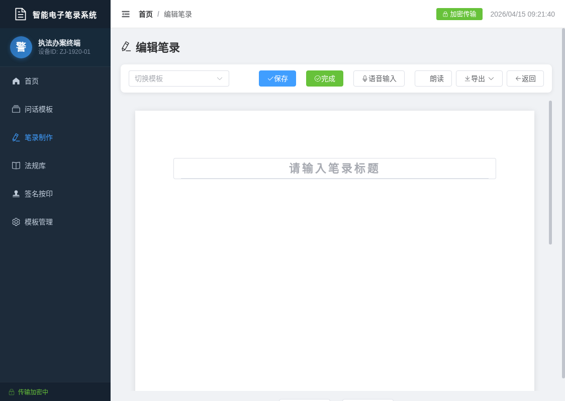Open the 导出 dropdown chevron arrow
This screenshot has height=401, width=565.
492,78
